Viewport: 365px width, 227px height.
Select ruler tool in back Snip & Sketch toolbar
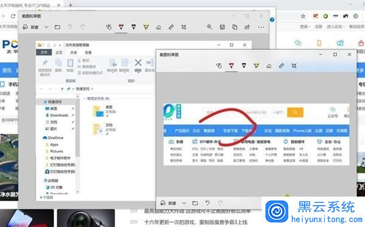click(x=171, y=27)
